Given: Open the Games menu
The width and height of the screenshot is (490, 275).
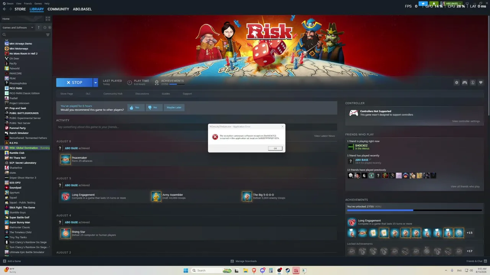Looking at the screenshot, I should (x=38, y=3).
